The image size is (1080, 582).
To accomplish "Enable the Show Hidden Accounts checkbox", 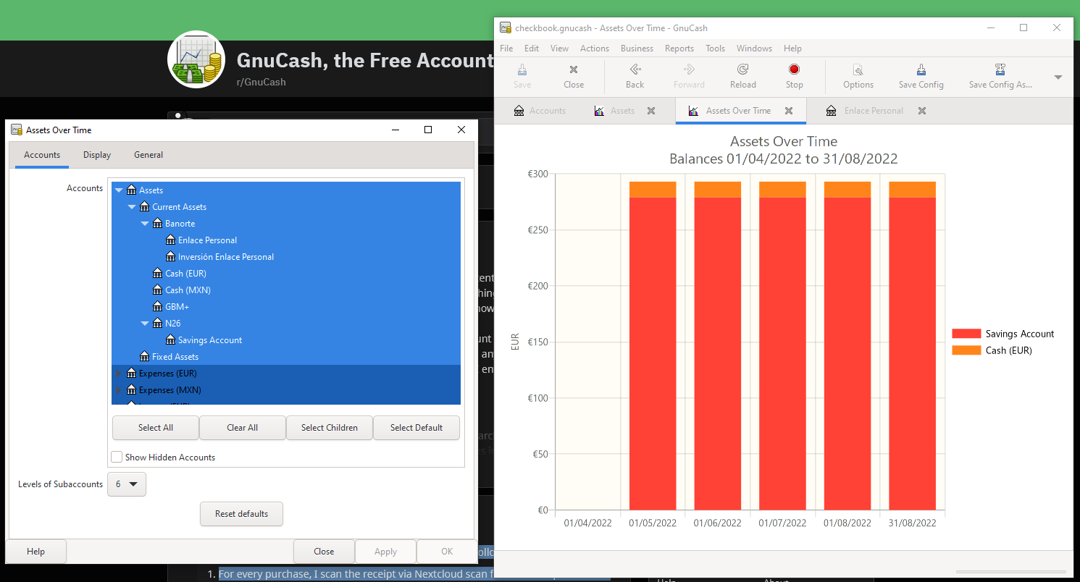I will 117,457.
